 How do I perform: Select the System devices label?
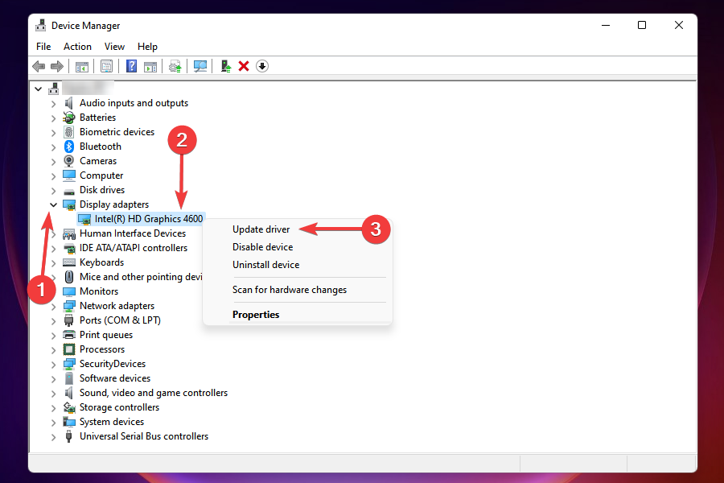(112, 422)
